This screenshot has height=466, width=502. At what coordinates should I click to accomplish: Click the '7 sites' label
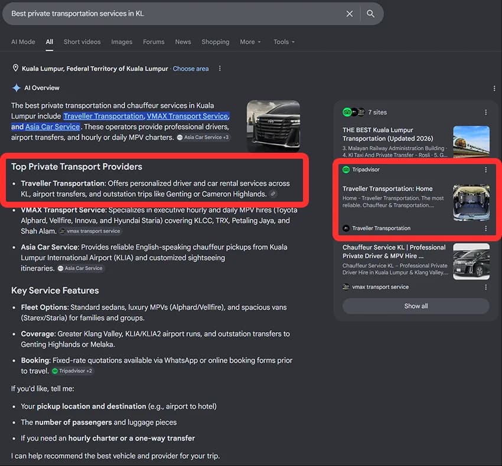point(377,112)
